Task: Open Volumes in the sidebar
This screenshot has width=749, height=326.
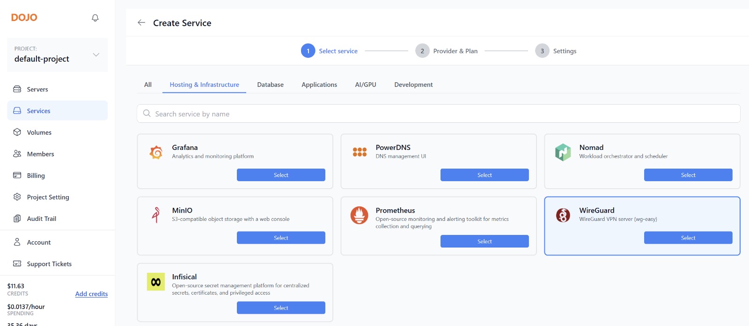Action: point(58,132)
